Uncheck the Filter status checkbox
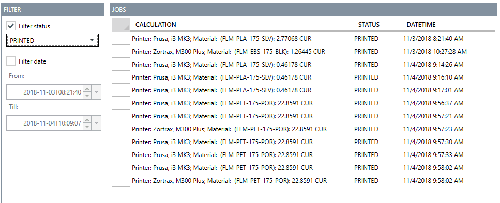This screenshot has height=203, width=500. coord(11,26)
